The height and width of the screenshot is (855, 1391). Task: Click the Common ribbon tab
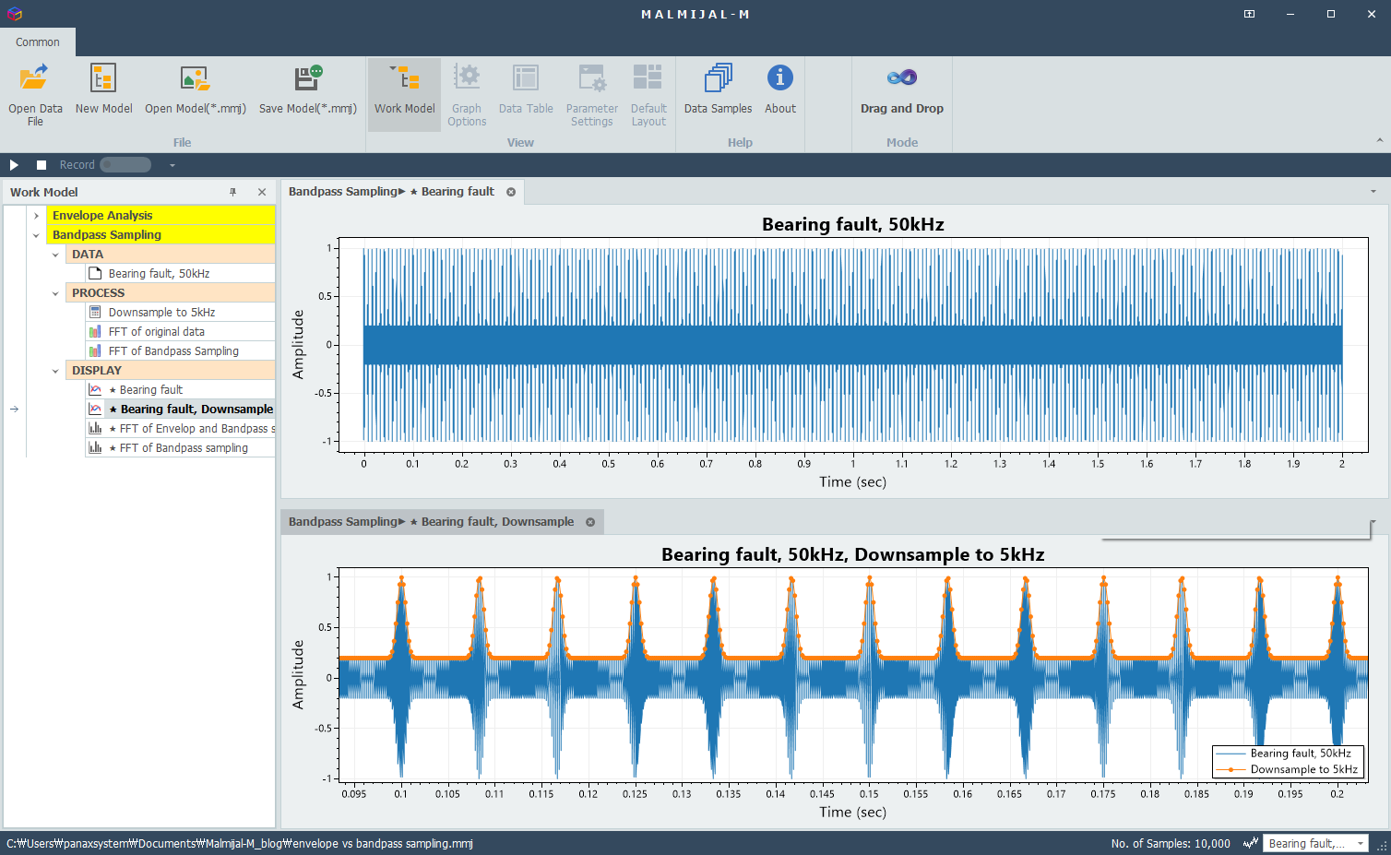(38, 42)
